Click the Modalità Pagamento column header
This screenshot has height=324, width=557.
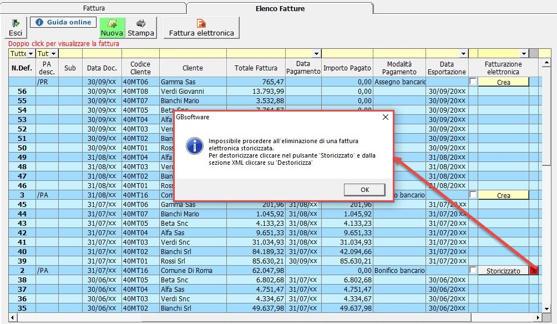click(399, 68)
